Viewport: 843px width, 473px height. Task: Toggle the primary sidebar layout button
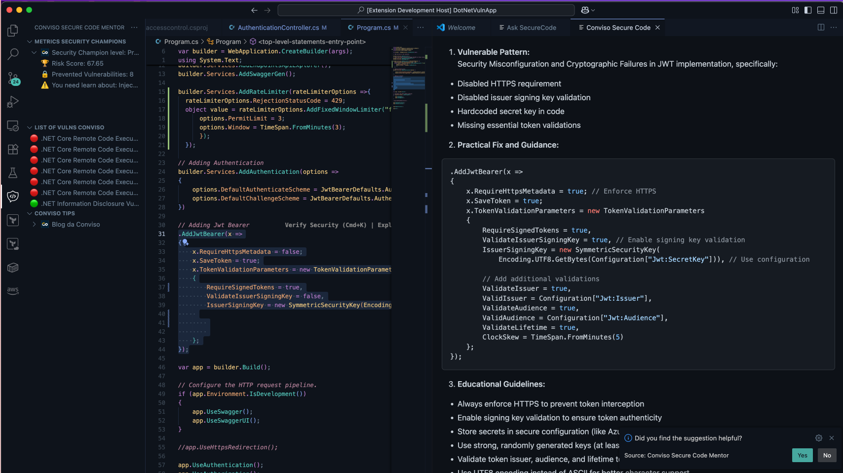(808, 10)
